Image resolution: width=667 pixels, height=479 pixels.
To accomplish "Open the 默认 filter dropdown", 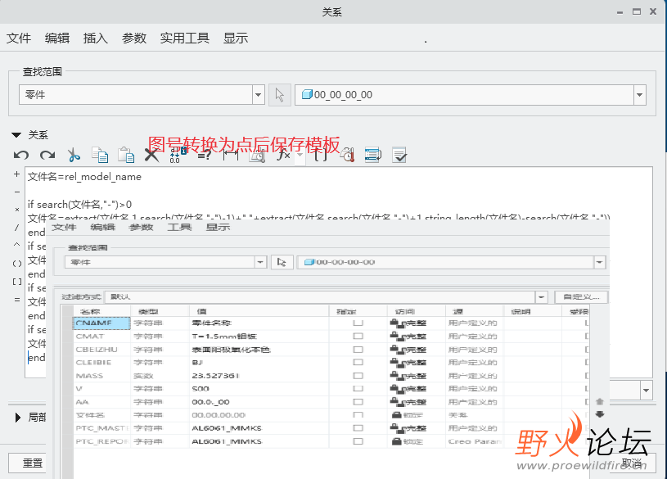I will [541, 296].
